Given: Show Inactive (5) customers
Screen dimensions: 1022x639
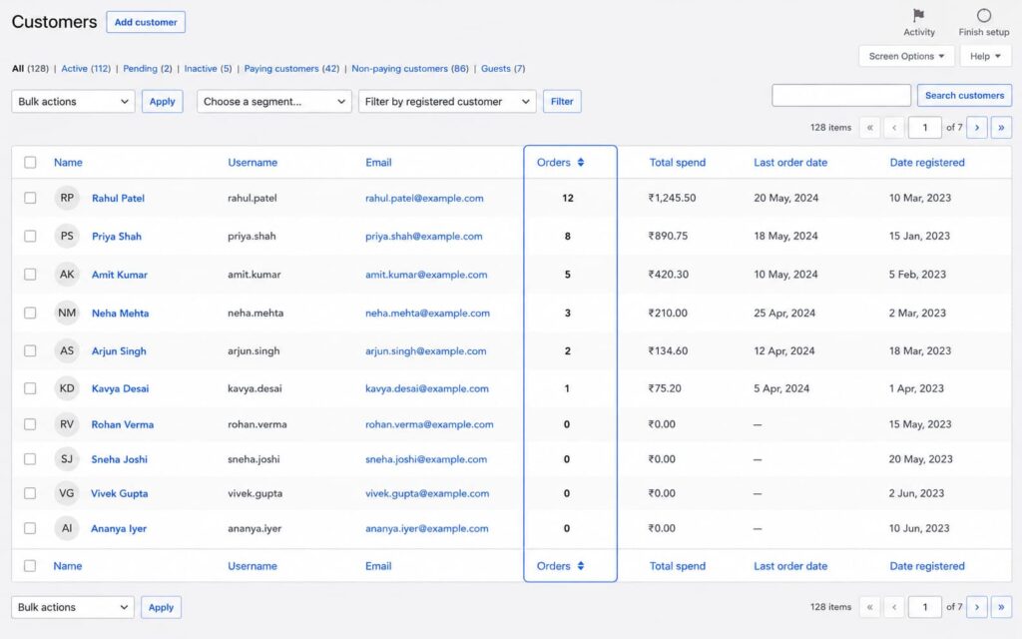Looking at the screenshot, I should [x=208, y=69].
